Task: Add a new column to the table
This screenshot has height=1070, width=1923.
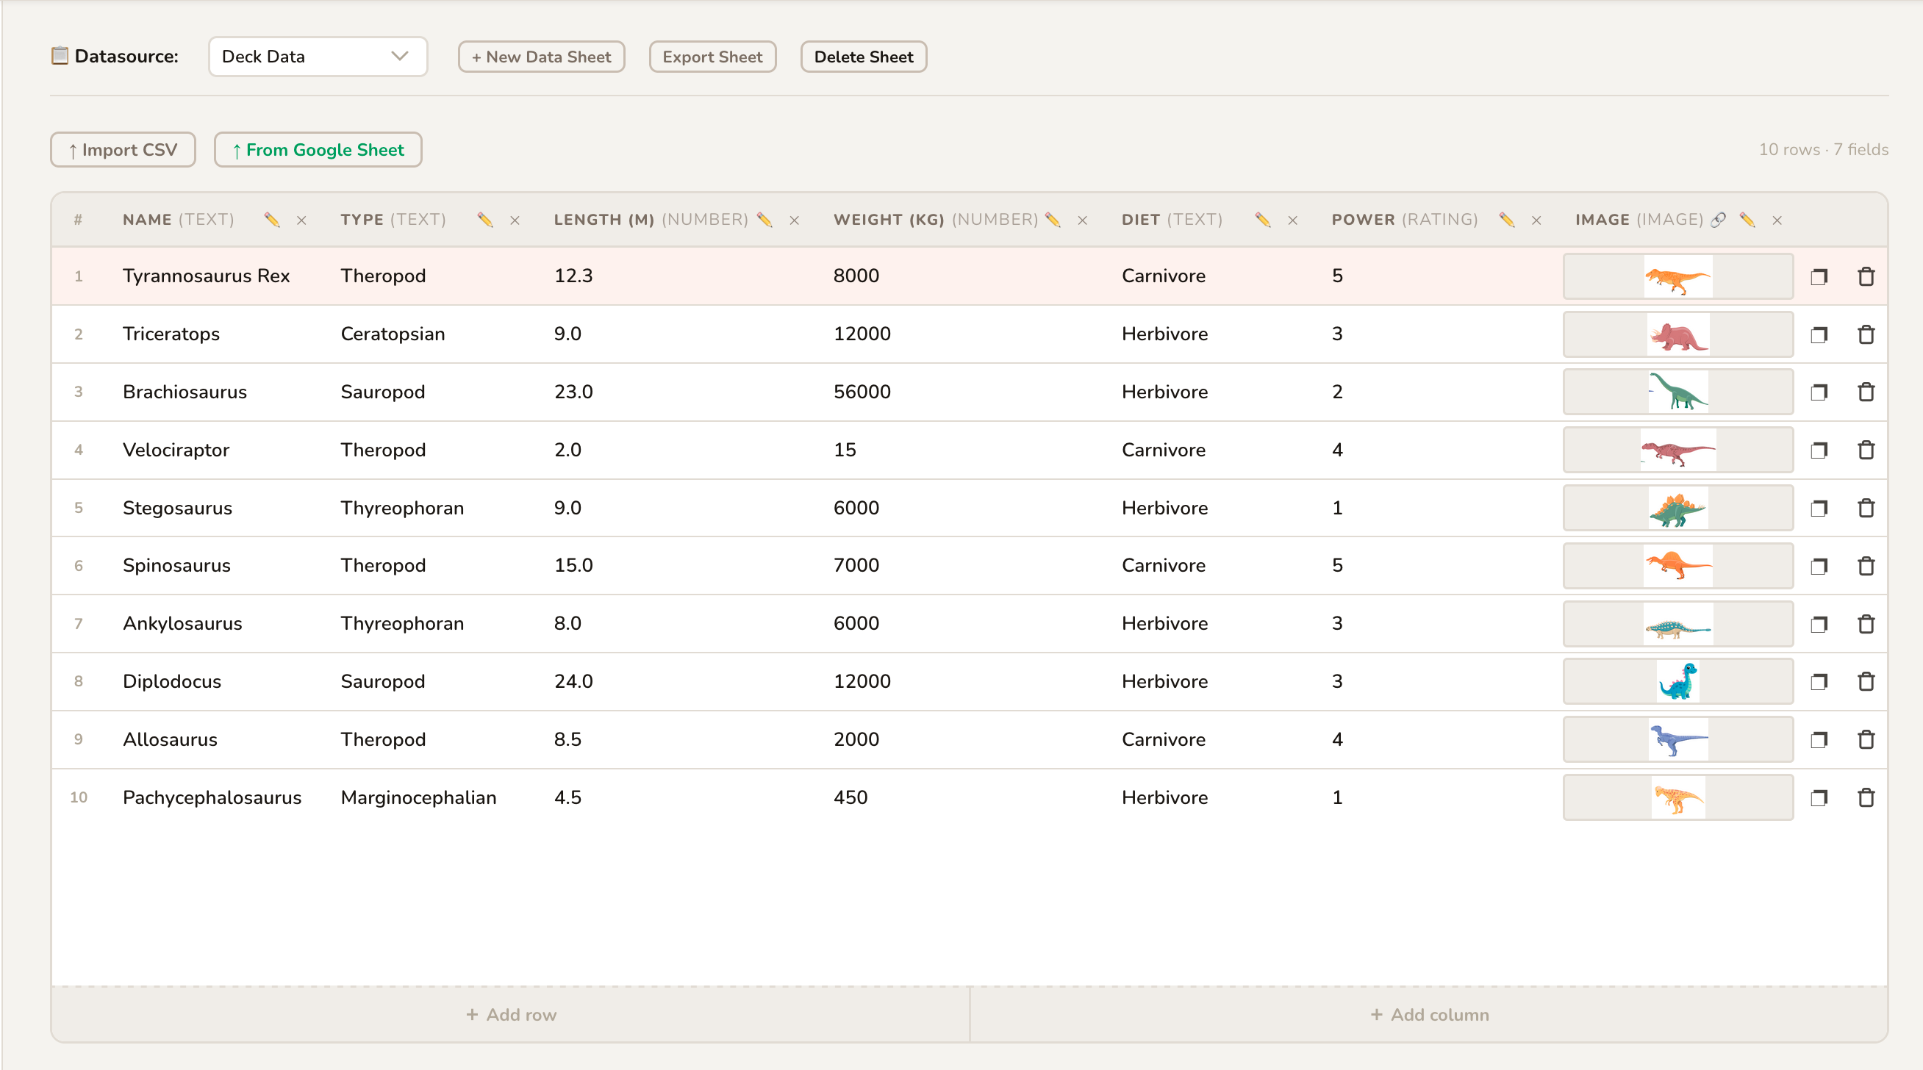Action: point(1429,1015)
